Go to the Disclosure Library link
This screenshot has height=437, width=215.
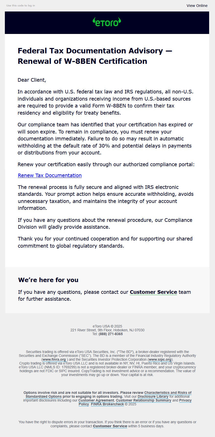click(x=153, y=396)
